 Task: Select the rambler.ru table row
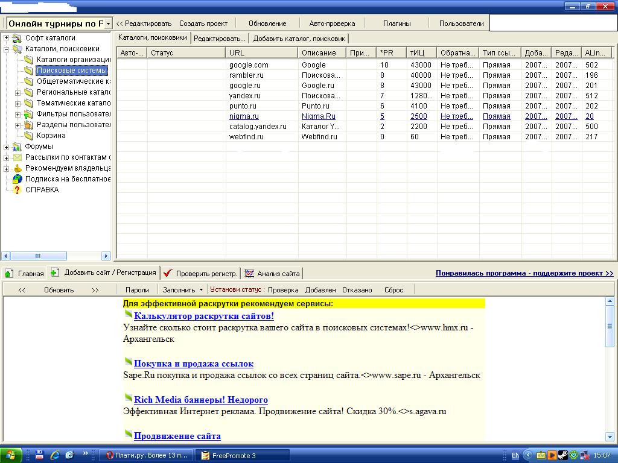click(365, 75)
